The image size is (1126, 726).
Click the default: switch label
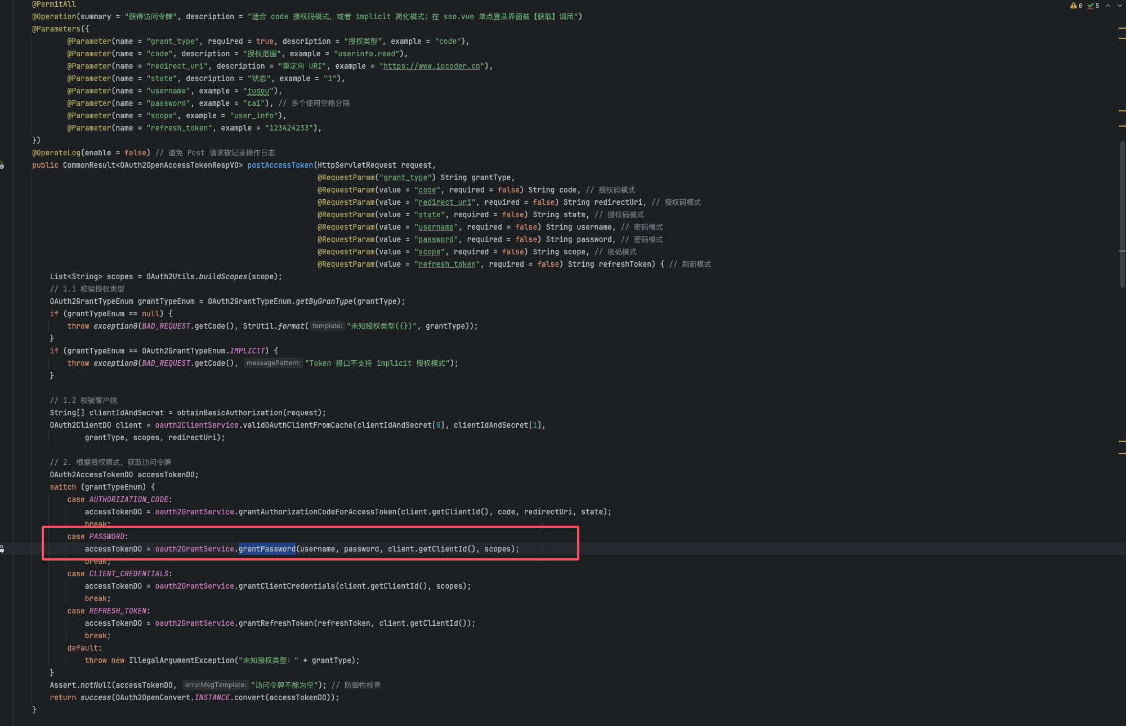click(84, 648)
